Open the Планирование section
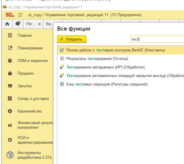 click(x=30, y=48)
